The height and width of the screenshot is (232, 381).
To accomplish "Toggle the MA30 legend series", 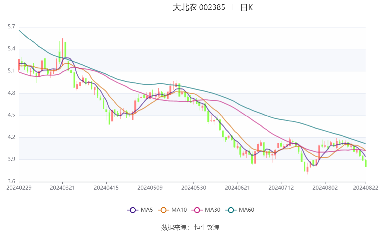I will pyautogui.click(x=206, y=210).
